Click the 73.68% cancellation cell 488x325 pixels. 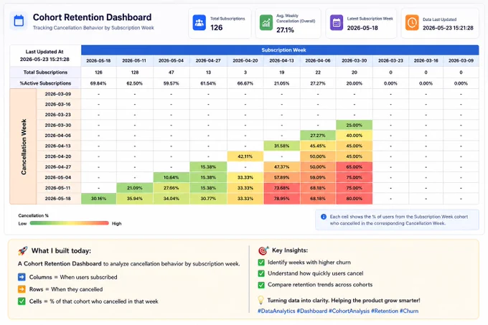pyautogui.click(x=281, y=188)
